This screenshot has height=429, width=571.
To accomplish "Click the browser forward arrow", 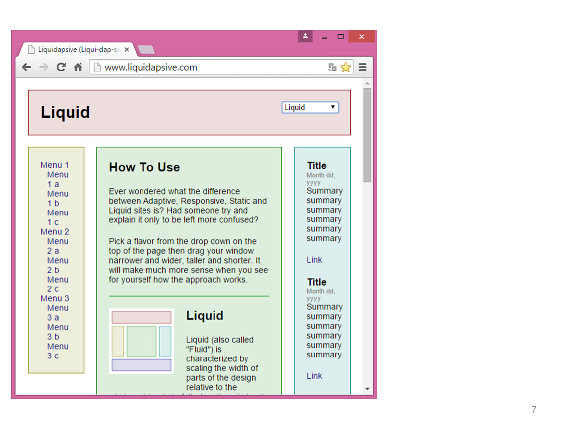I will 44,67.
